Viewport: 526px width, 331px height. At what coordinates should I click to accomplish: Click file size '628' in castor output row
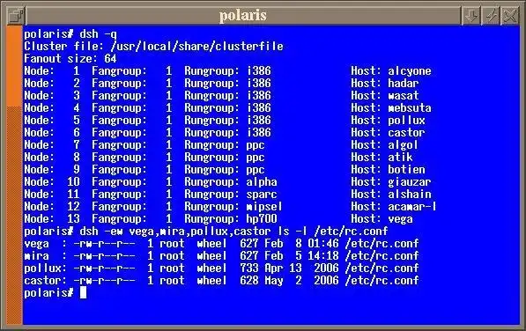tap(249, 281)
